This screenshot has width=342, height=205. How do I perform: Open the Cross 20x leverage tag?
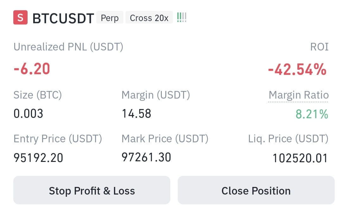(149, 17)
